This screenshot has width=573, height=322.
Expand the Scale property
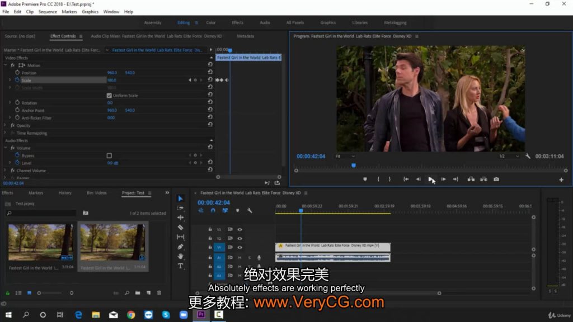pos(10,80)
